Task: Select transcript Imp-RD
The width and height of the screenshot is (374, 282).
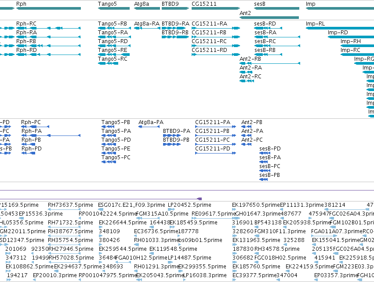Action: [351, 37]
